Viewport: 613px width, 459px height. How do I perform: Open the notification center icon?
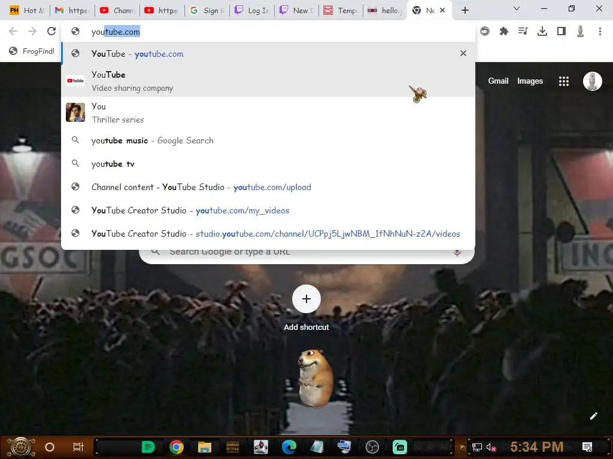pos(587,447)
